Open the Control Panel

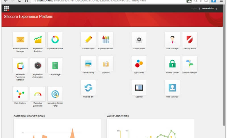(139, 39)
